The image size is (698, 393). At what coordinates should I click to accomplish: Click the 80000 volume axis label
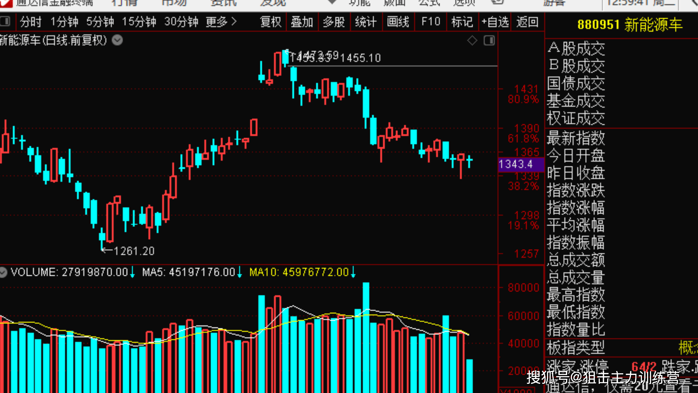(x=524, y=288)
